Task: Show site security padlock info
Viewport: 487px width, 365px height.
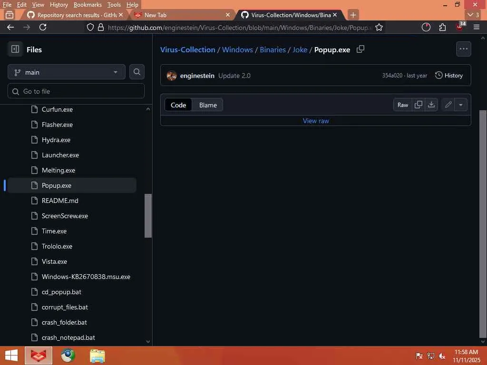Action: point(101,27)
